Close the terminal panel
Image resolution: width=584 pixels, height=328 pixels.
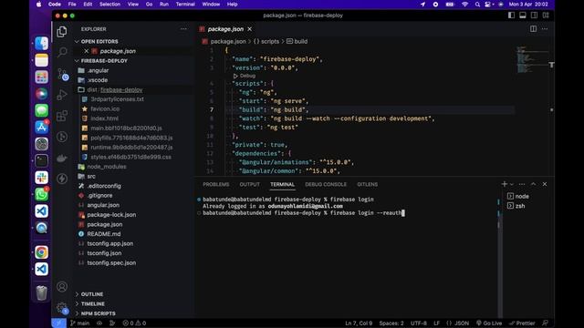click(x=545, y=184)
